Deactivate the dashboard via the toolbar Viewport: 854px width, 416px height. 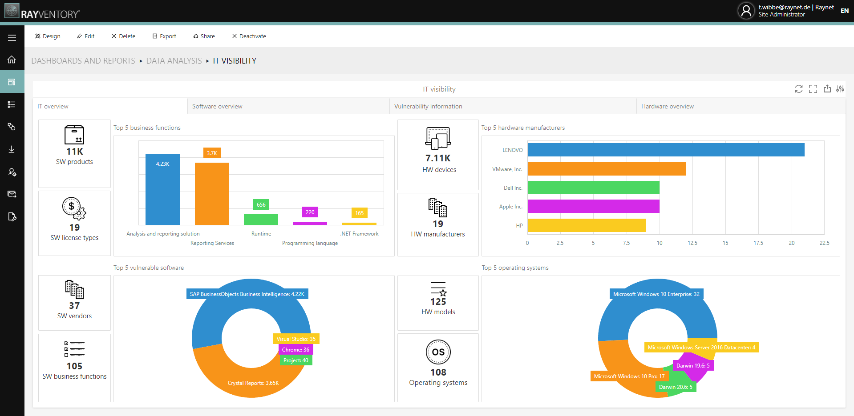249,36
